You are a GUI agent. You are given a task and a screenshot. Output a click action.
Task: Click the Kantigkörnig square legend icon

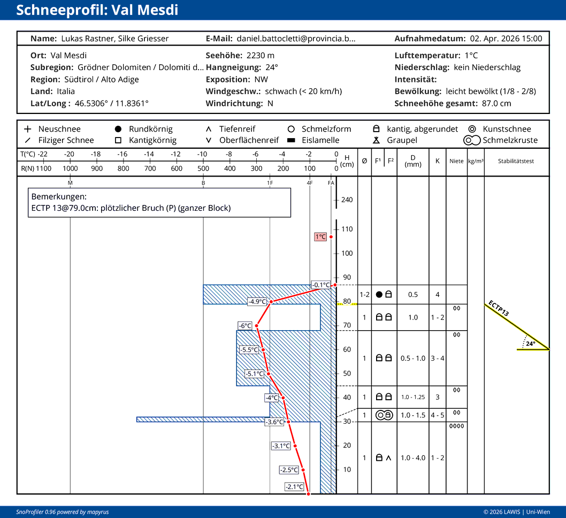(x=118, y=140)
